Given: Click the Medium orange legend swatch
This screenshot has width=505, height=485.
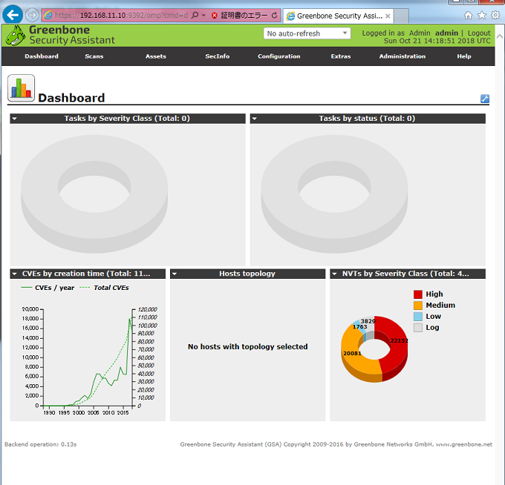Looking at the screenshot, I should [417, 306].
